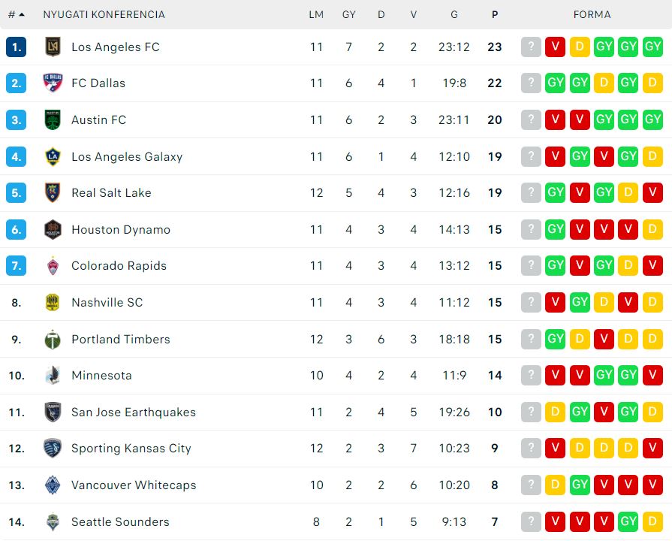Click the Seattle Sounders crest
Screen dimensions: 672x541
53,521
